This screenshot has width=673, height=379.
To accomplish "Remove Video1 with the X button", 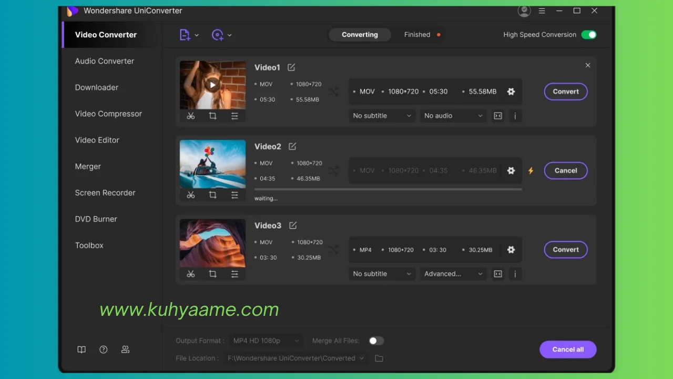I will click(x=588, y=65).
